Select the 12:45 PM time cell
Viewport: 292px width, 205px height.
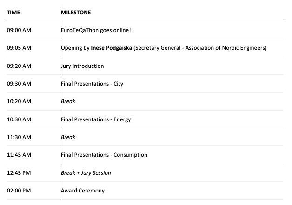pyautogui.click(x=19, y=173)
